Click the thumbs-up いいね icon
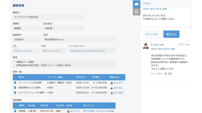This screenshot has width=202, height=113. [152, 74]
